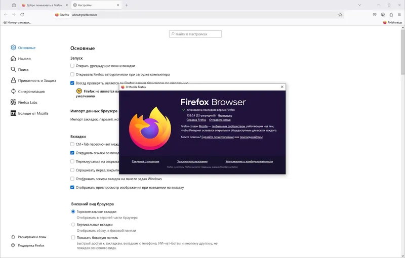
Task: Open Условия использования link
Action: point(192,161)
